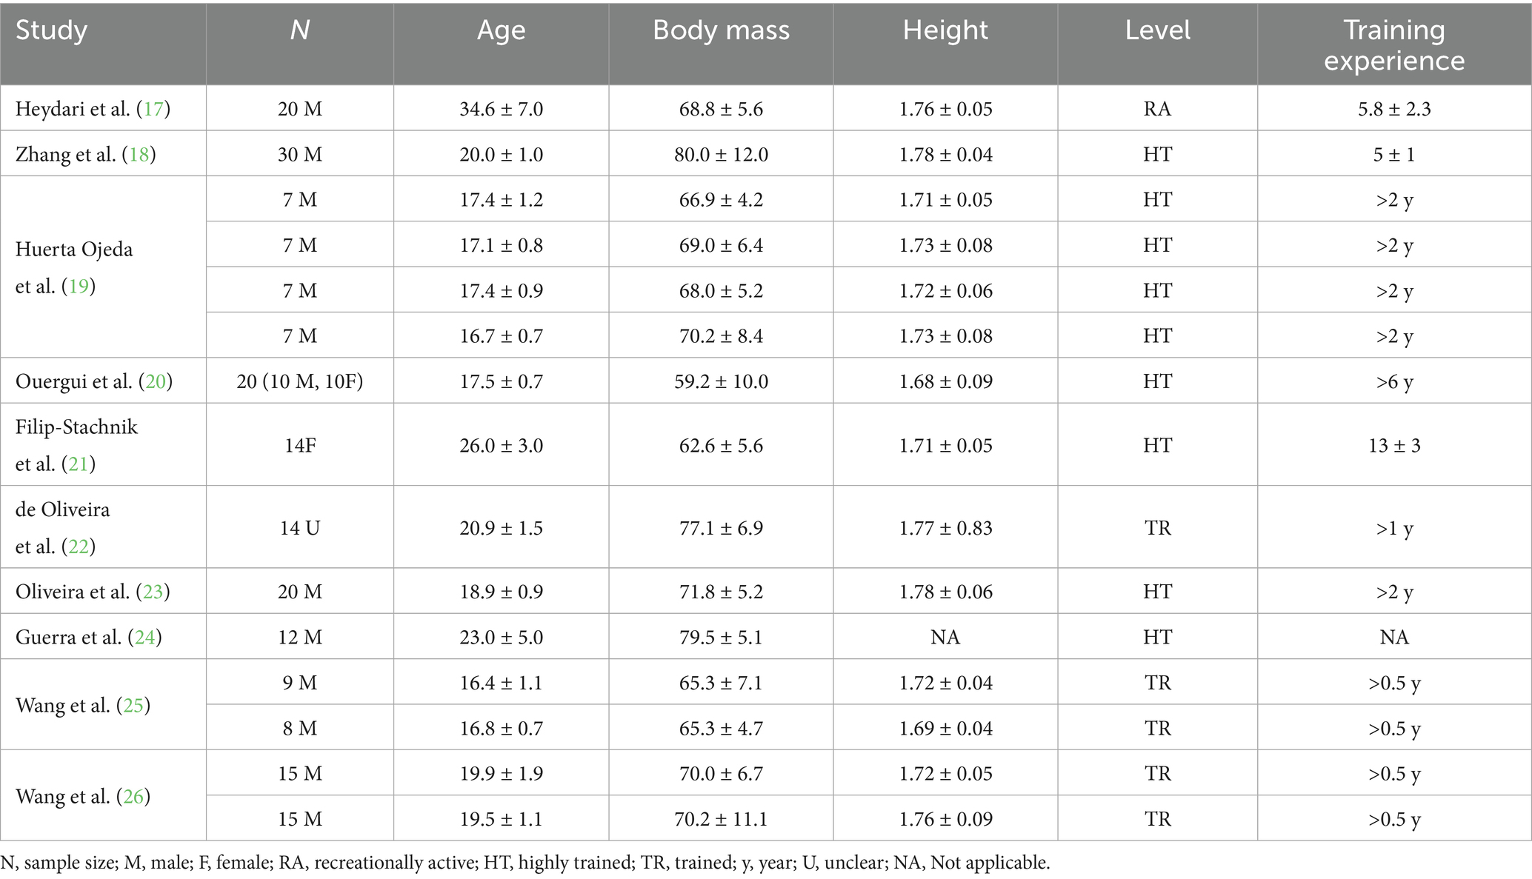Screen dimensions: 1532x879
Task: Open reference 26 for Wang et al.
Action: coord(133,797)
